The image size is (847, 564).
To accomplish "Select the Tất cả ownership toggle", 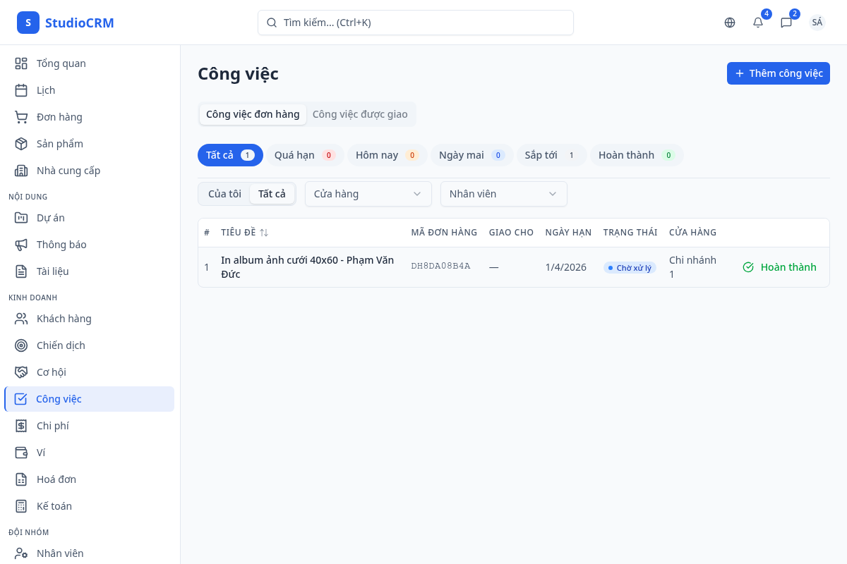I will (x=272, y=194).
